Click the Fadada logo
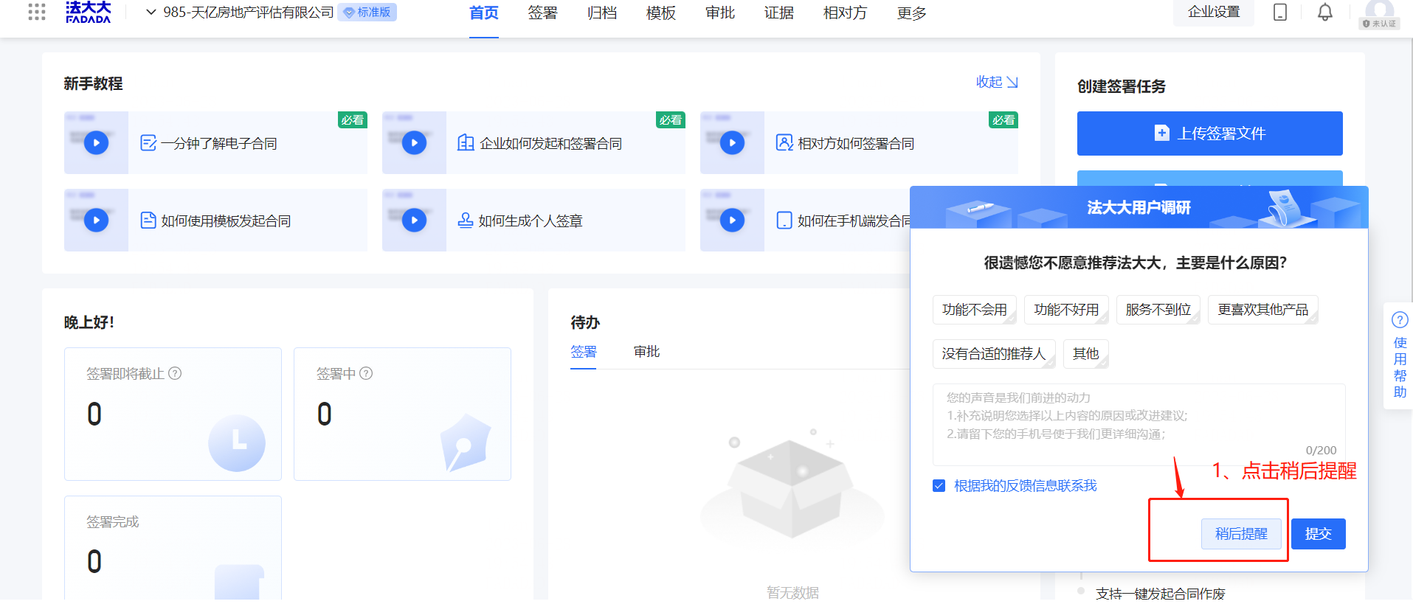1413x604 pixels. (88, 12)
